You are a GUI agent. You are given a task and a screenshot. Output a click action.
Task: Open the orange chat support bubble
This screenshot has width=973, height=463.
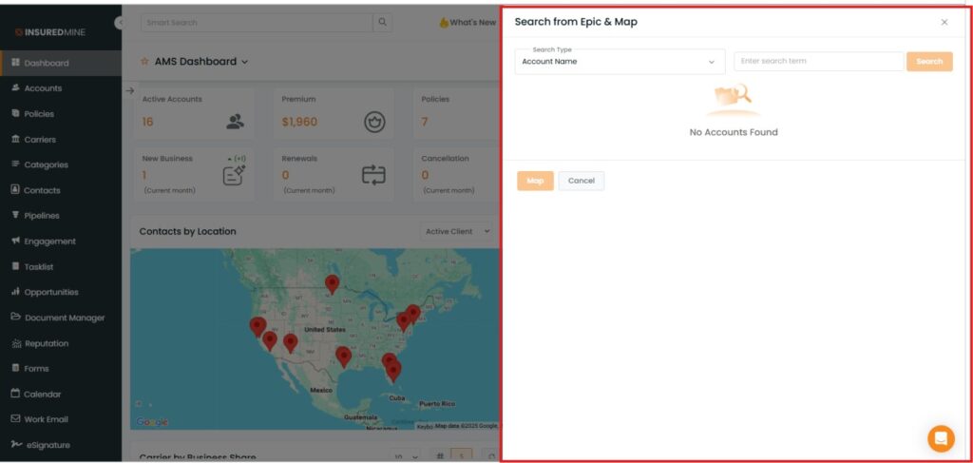[941, 438]
